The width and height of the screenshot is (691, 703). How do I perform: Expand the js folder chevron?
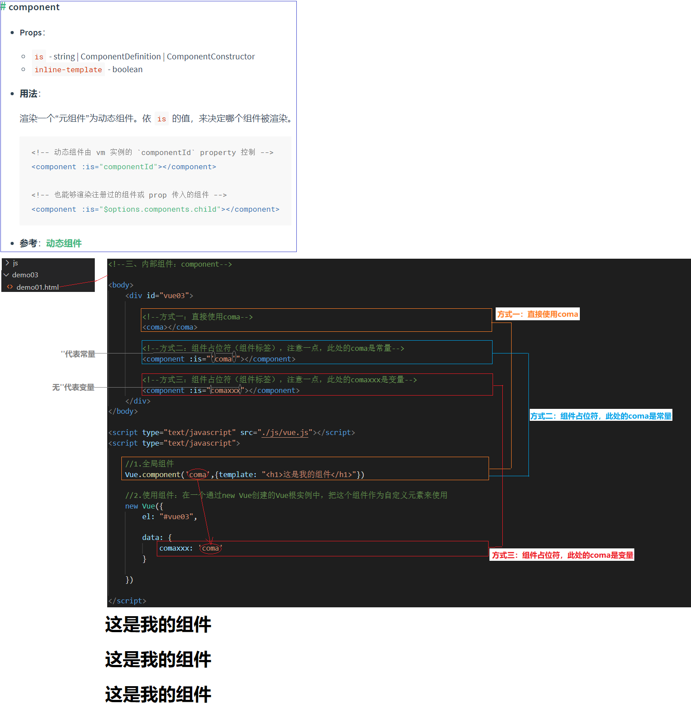coord(7,263)
